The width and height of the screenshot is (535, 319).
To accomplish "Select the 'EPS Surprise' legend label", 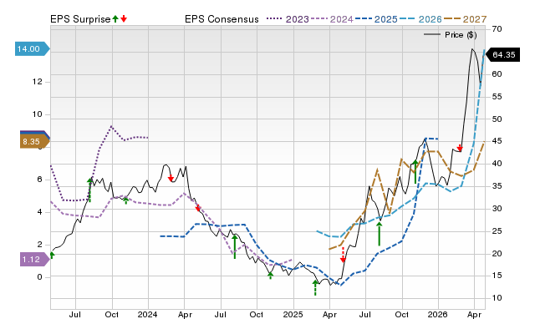I will (80, 19).
